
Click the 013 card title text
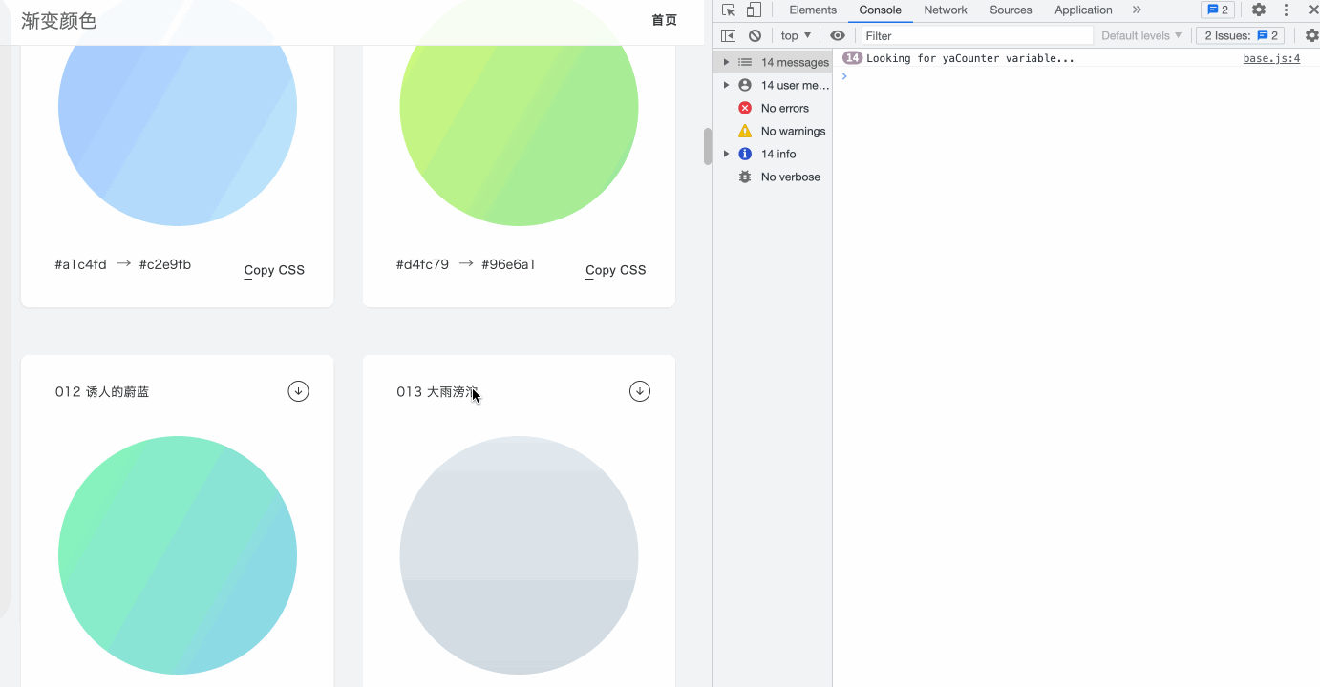pyautogui.click(x=438, y=391)
